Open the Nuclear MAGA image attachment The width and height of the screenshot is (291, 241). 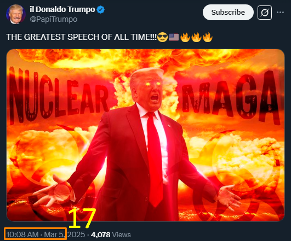tap(146, 135)
